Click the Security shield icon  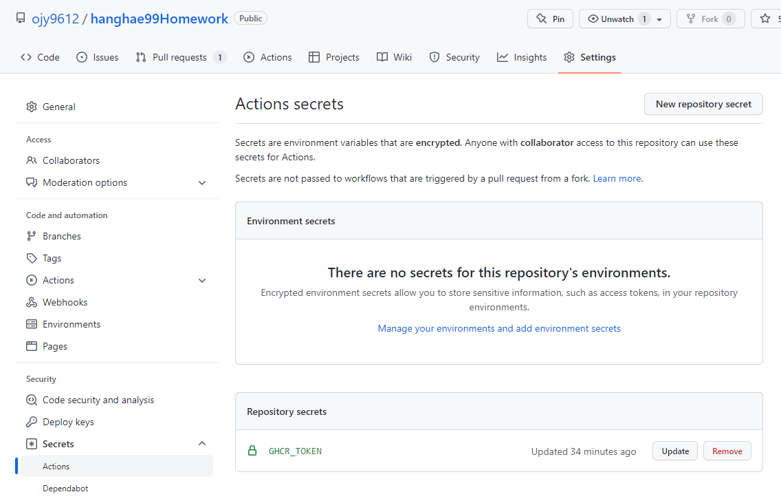434,57
